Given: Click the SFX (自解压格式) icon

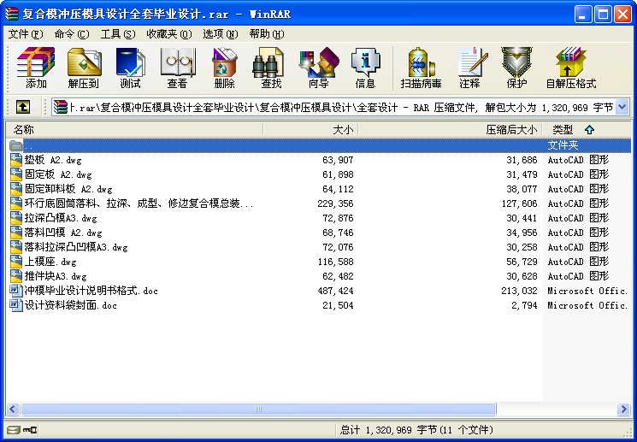Looking at the screenshot, I should point(570,68).
